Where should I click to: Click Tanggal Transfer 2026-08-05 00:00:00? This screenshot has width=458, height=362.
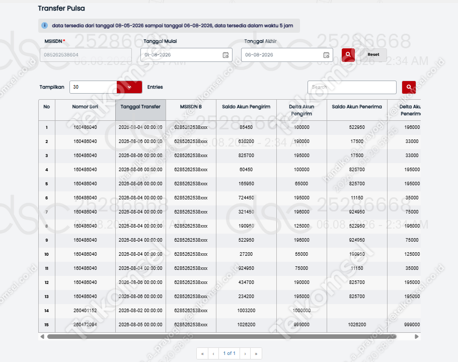click(140, 325)
